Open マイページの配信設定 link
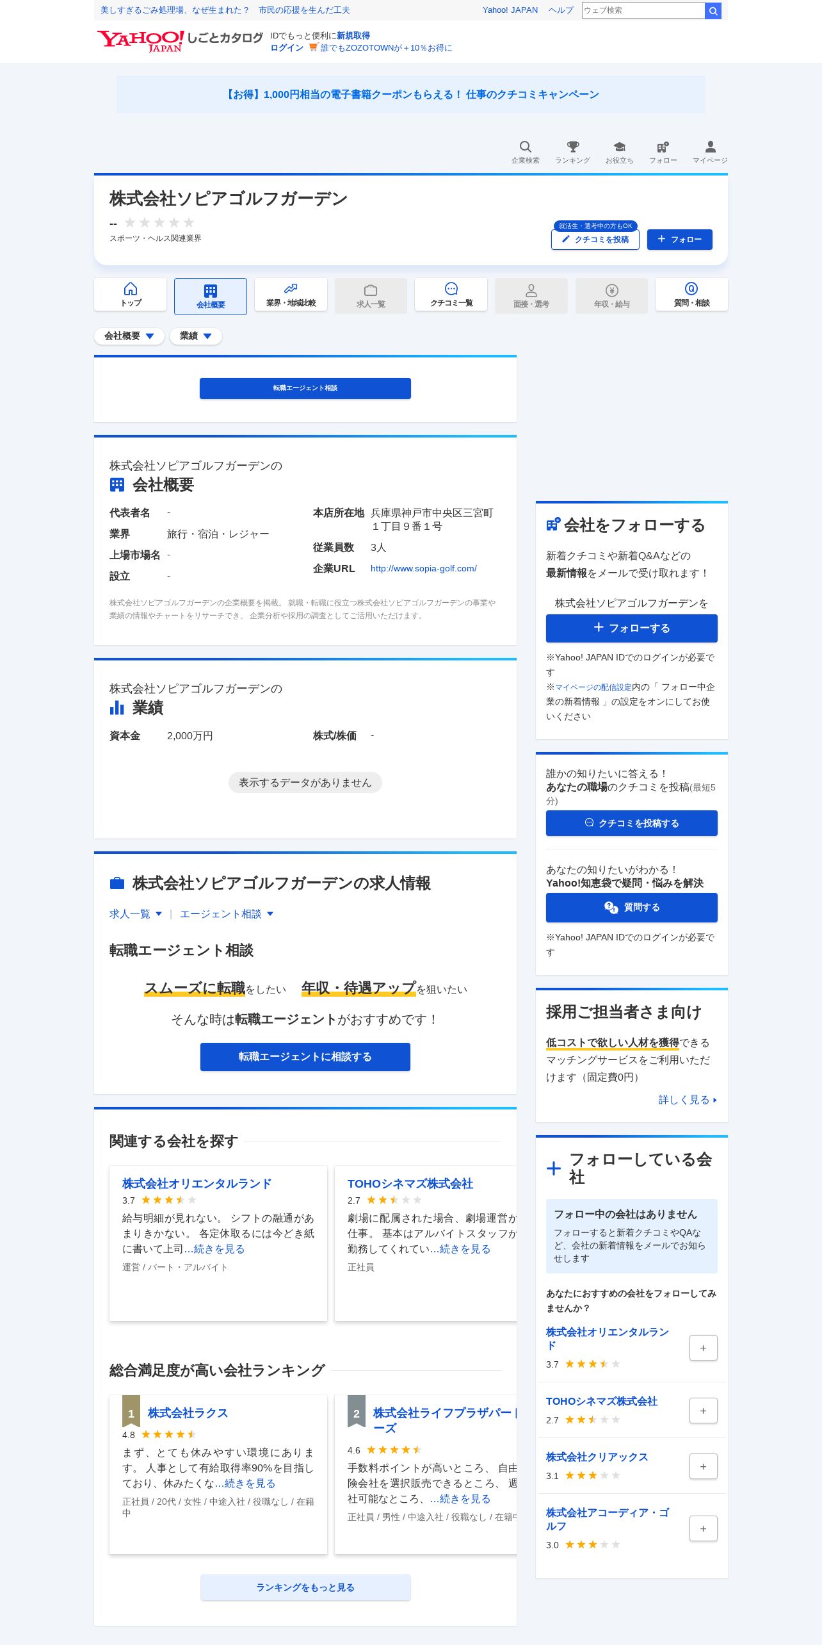Image resolution: width=822 pixels, height=1645 pixels. click(x=593, y=687)
